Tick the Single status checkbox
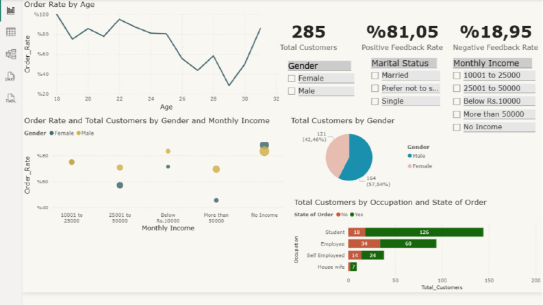The image size is (543, 305). pyautogui.click(x=375, y=101)
